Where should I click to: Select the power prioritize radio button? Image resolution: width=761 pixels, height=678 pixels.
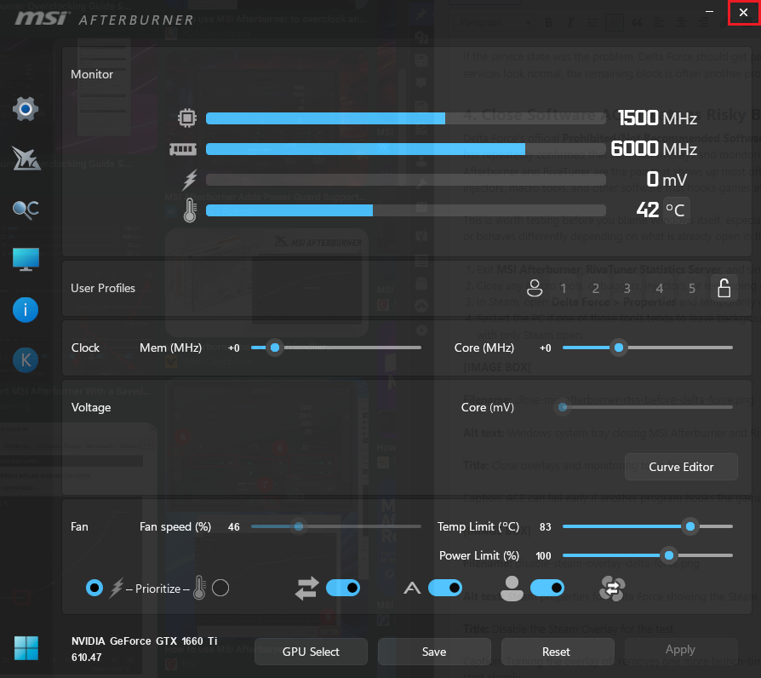pos(94,589)
